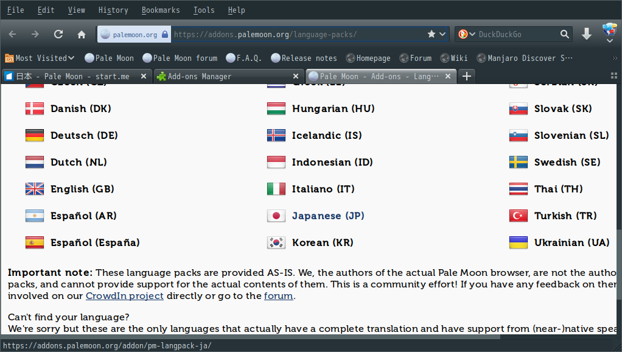
Task: Open the History menu
Action: click(113, 10)
